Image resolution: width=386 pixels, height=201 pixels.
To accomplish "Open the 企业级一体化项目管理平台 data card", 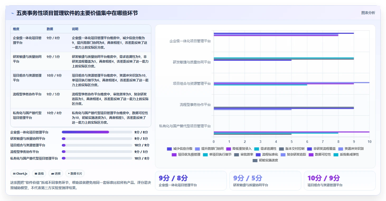I will 191,181.
